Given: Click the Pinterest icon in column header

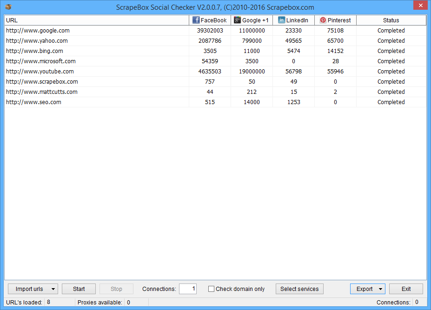Looking at the screenshot, I should pos(323,20).
